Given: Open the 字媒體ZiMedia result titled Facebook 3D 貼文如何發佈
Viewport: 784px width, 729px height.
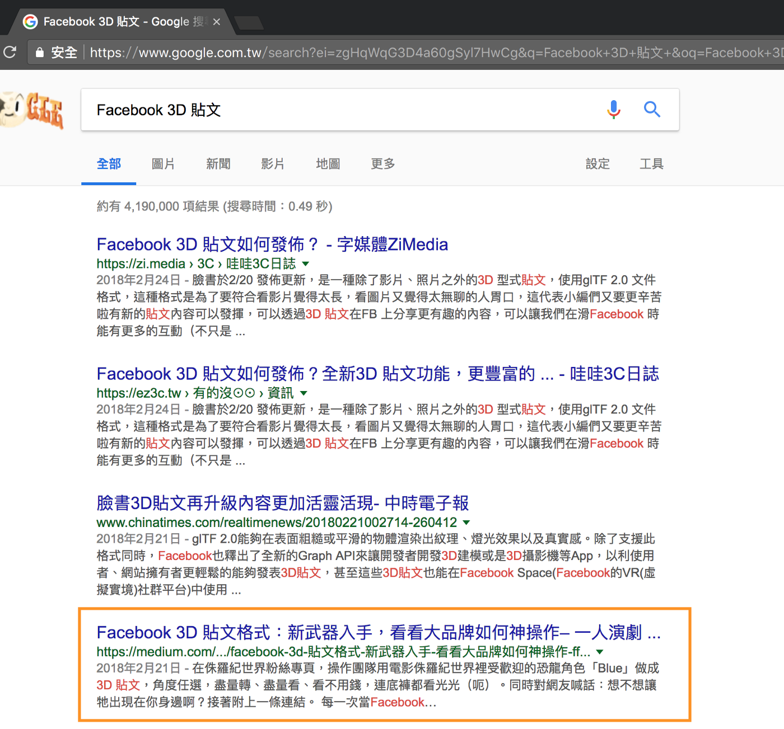Looking at the screenshot, I should point(272,244).
